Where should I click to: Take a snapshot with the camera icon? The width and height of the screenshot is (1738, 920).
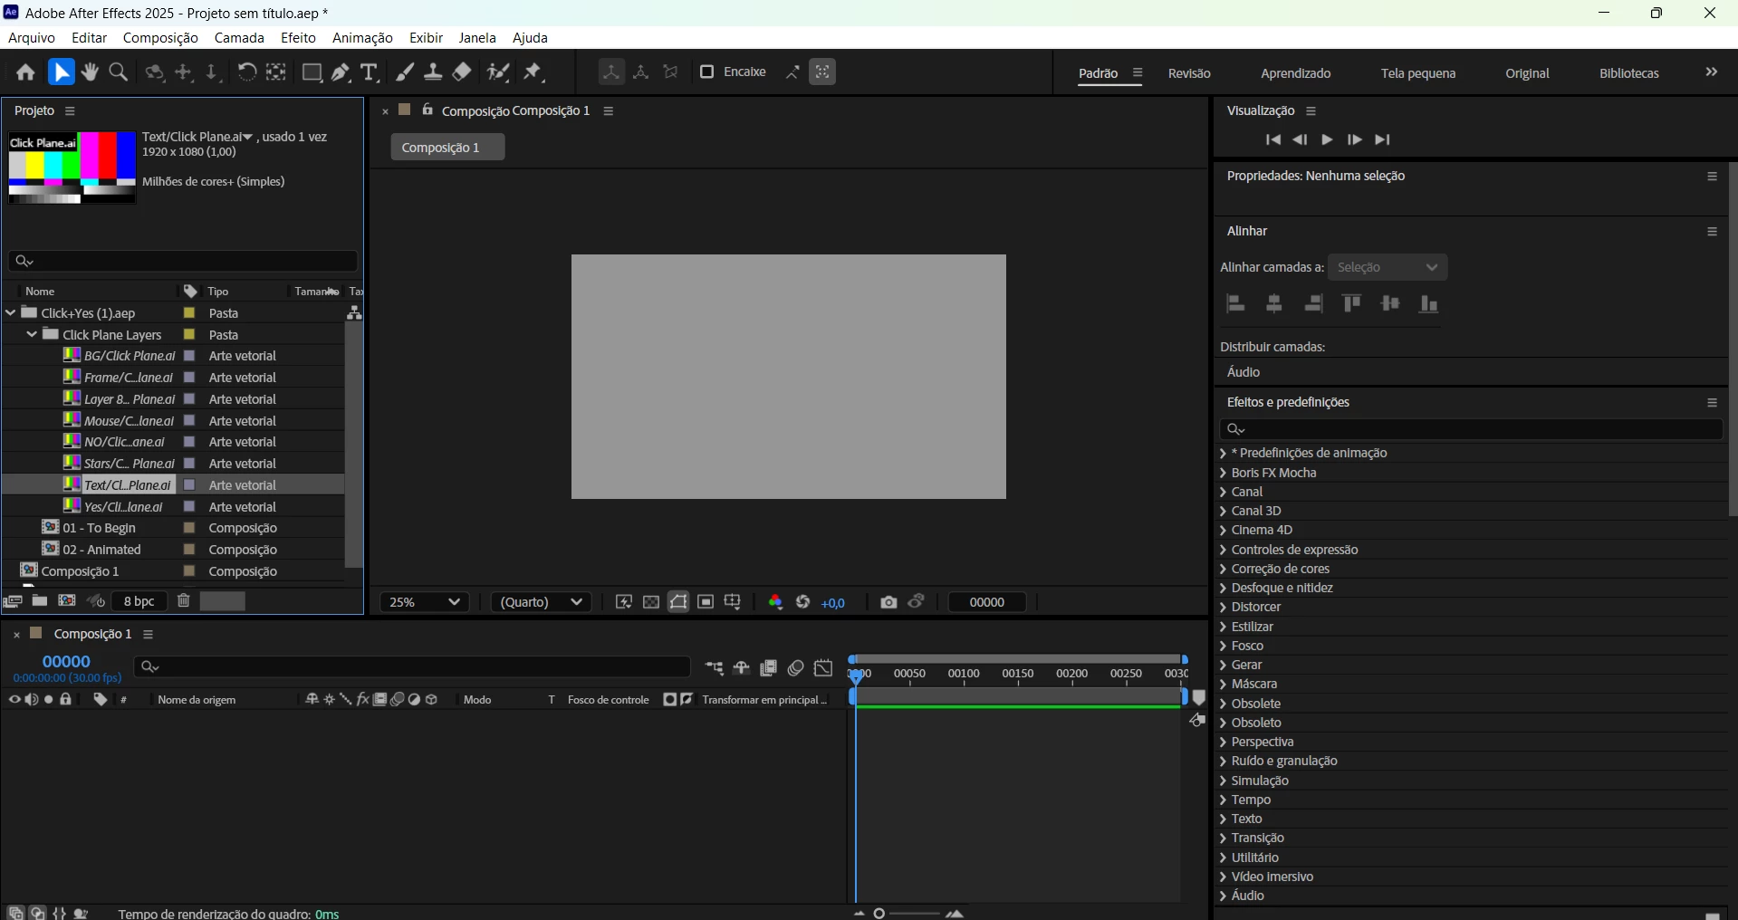pos(888,603)
